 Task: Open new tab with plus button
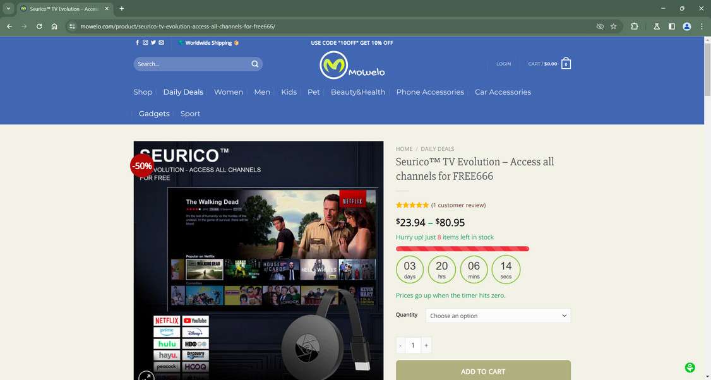tap(121, 9)
